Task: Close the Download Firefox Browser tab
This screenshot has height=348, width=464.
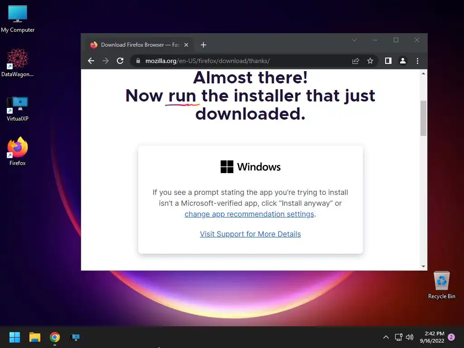Action: (x=186, y=45)
